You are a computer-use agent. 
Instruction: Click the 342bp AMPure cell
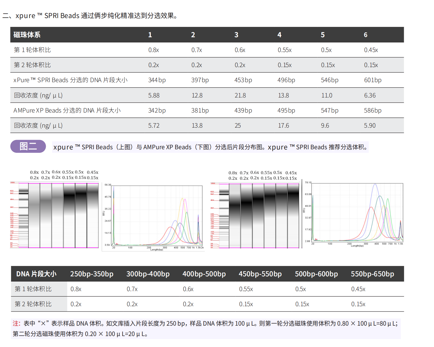click(157, 110)
